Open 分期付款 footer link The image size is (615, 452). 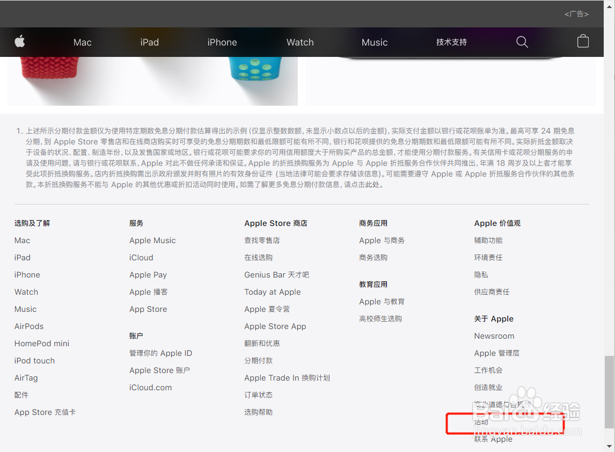[259, 361]
